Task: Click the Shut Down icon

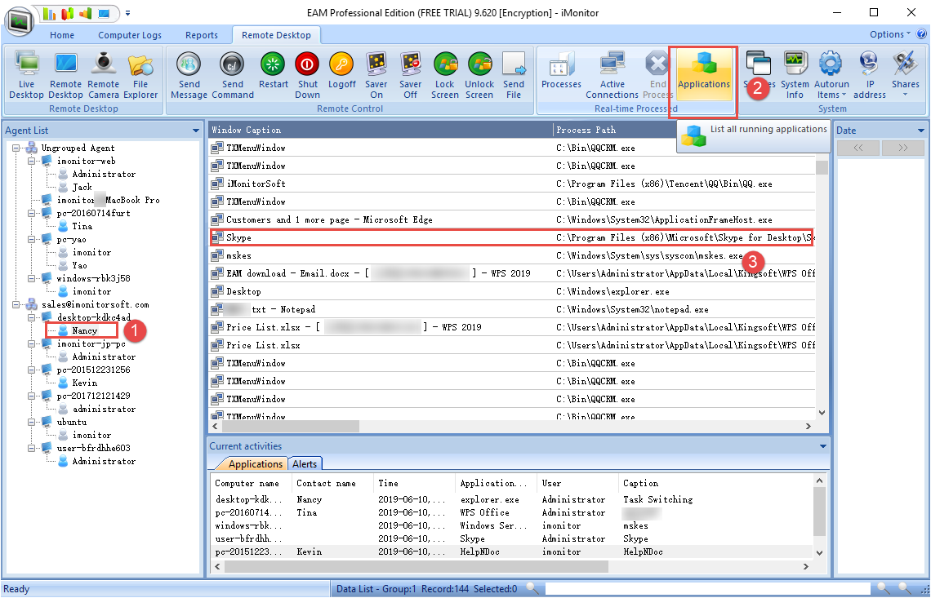Action: click(x=307, y=73)
